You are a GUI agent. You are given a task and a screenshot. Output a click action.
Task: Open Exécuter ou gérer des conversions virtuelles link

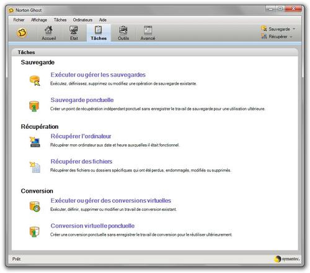[x=111, y=200]
